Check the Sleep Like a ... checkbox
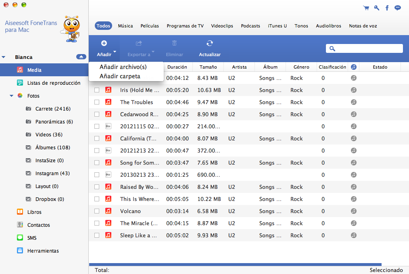Screen dimensions: 409x274 [97, 235]
